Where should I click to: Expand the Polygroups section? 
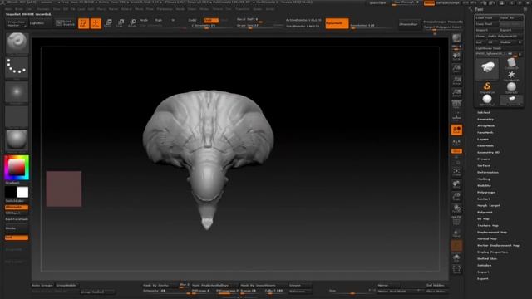click(486, 193)
